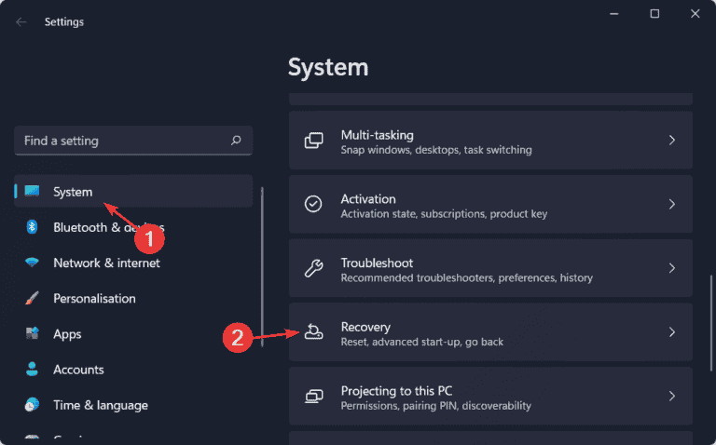Expand the Multi-tasking chevron arrow
This screenshot has width=716, height=445.
pos(672,141)
